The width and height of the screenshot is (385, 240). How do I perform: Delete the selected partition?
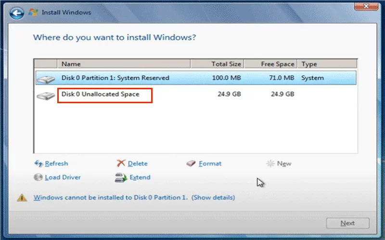[138, 163]
